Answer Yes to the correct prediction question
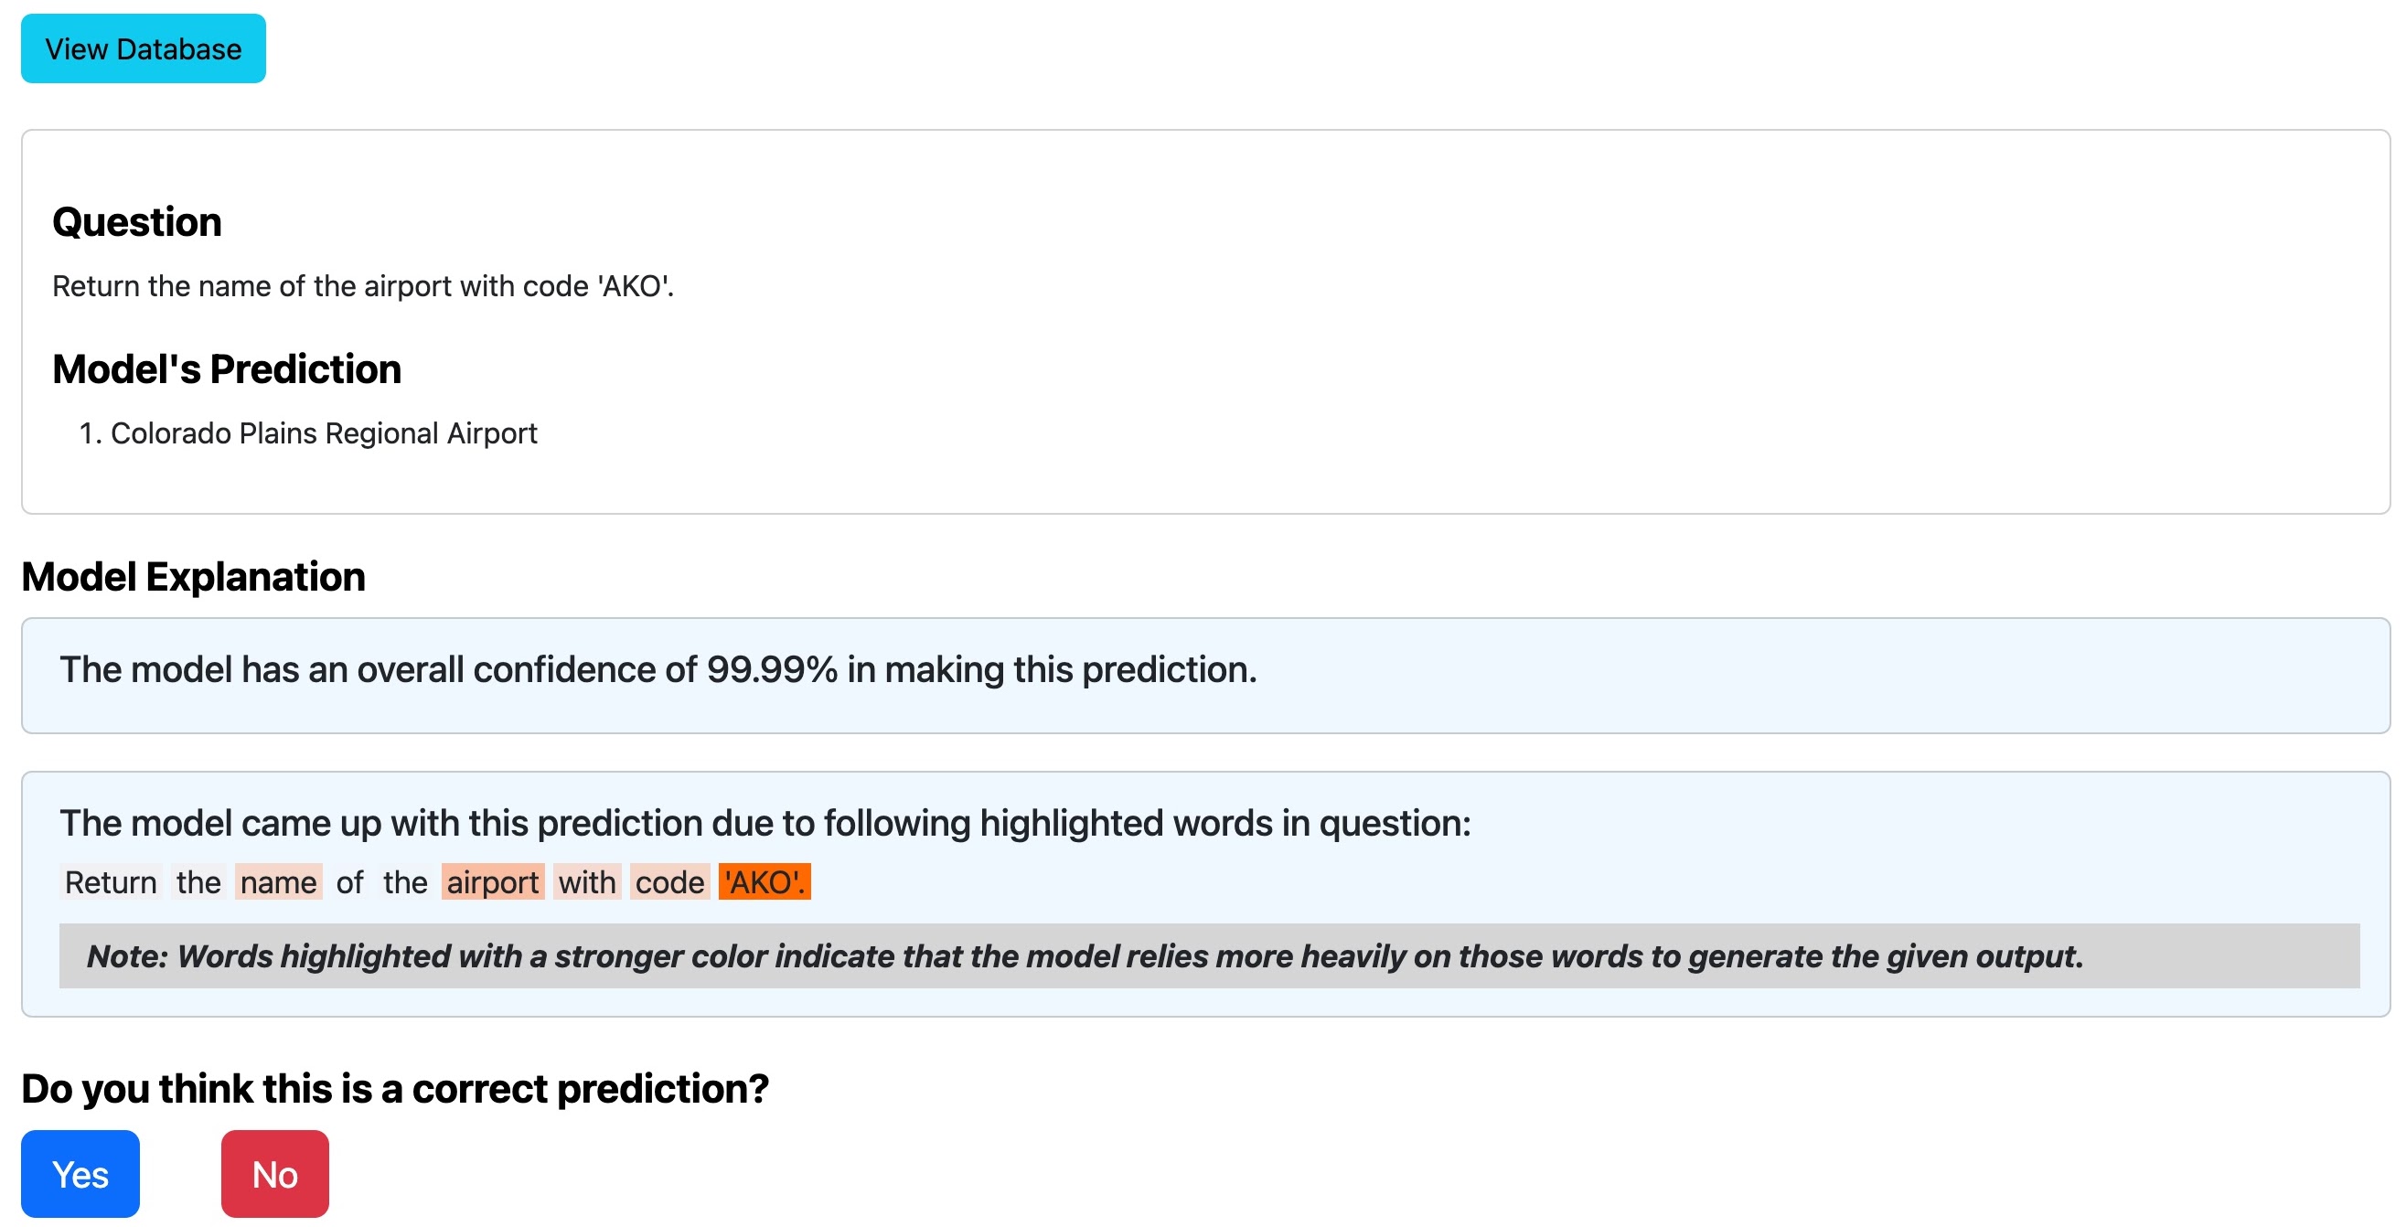The image size is (2406, 1227). click(x=80, y=1174)
